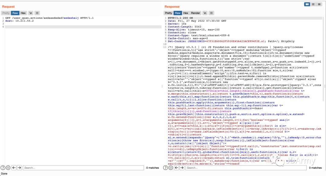Open Response search help icon
The height and width of the screenshot is (176, 326).
pos(165,168)
